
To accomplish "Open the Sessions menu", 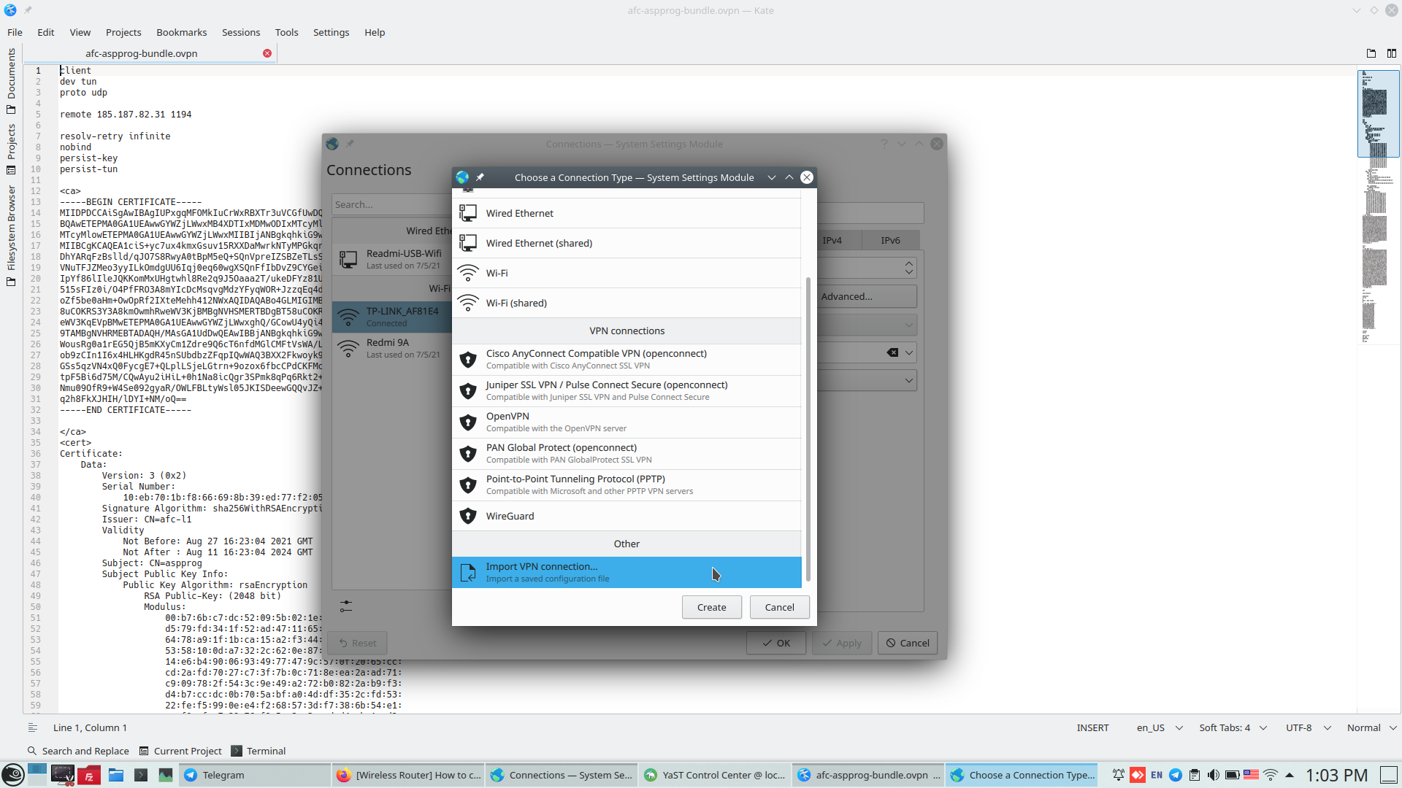I will coord(241,32).
